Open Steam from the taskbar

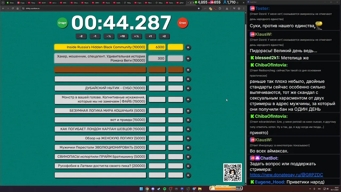tap(159, 189)
